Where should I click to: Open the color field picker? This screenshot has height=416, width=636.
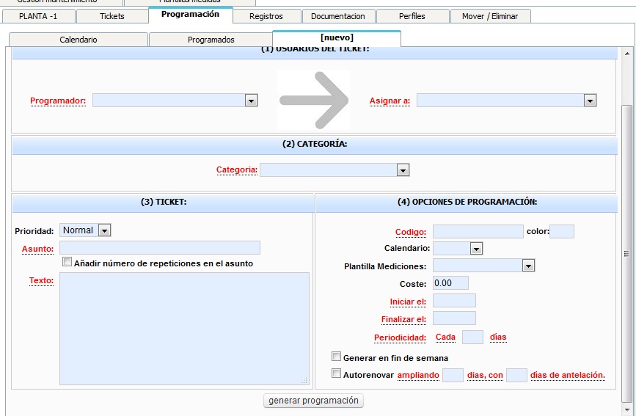561,231
